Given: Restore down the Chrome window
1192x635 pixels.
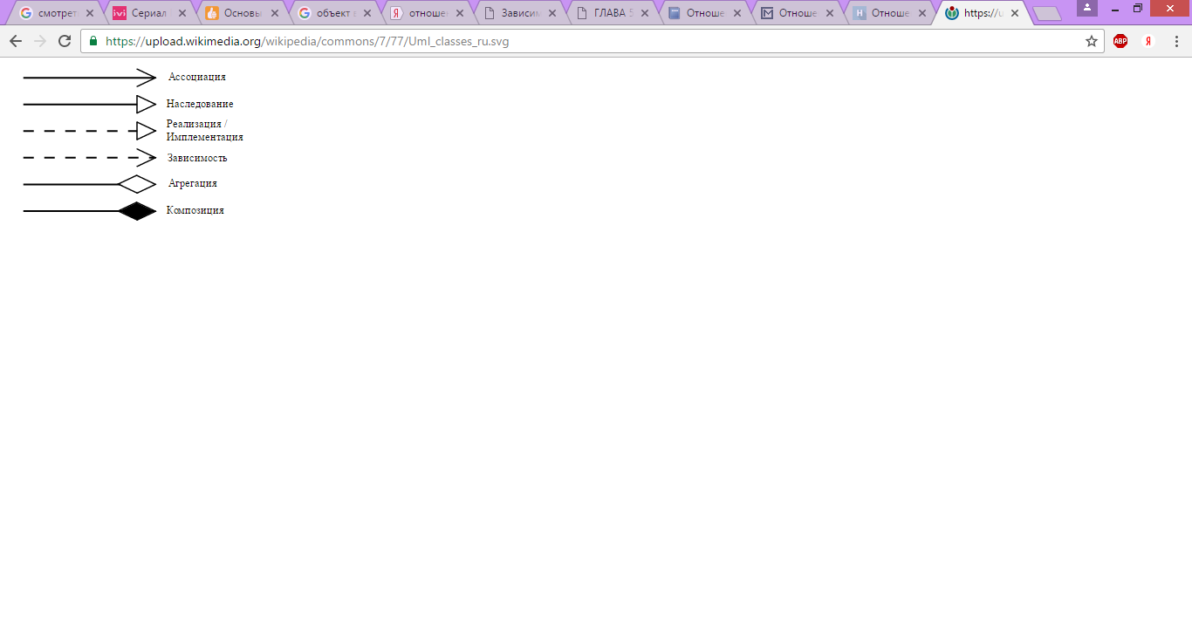Looking at the screenshot, I should point(1138,8).
